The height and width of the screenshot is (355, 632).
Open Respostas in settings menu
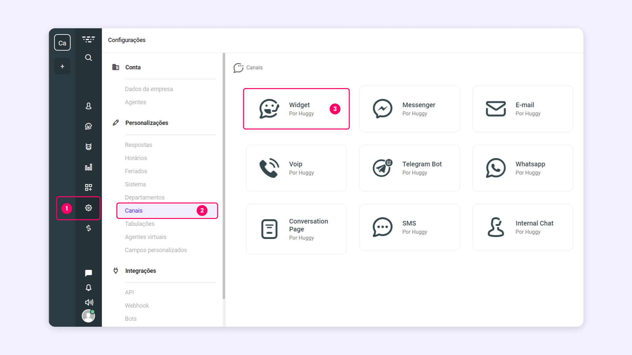(x=138, y=145)
